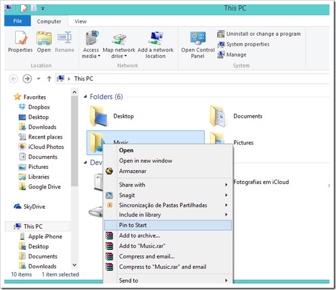The height and width of the screenshot is (290, 336).
Task: Open Desktop under Favorites
Action: click(x=34, y=117)
